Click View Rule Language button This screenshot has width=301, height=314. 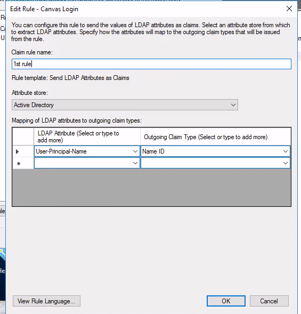coord(46,301)
